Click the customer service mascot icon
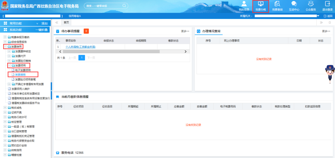This screenshot has height=158, width=335. click(x=330, y=73)
